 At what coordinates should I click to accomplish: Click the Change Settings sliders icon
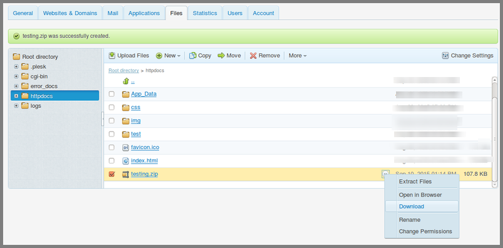[445, 56]
